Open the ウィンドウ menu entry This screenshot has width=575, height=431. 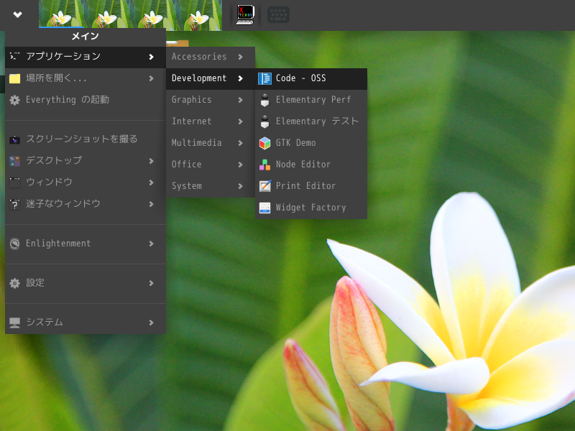[x=86, y=182]
